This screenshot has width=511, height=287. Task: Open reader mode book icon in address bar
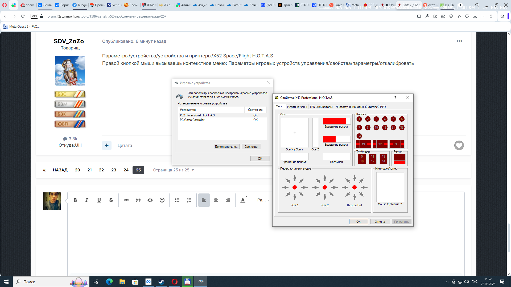point(419,16)
